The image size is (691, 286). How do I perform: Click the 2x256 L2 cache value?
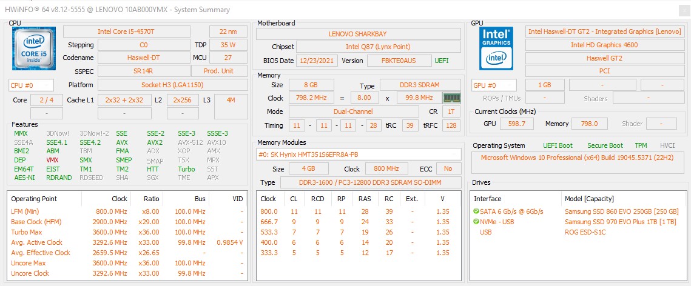pos(183,100)
